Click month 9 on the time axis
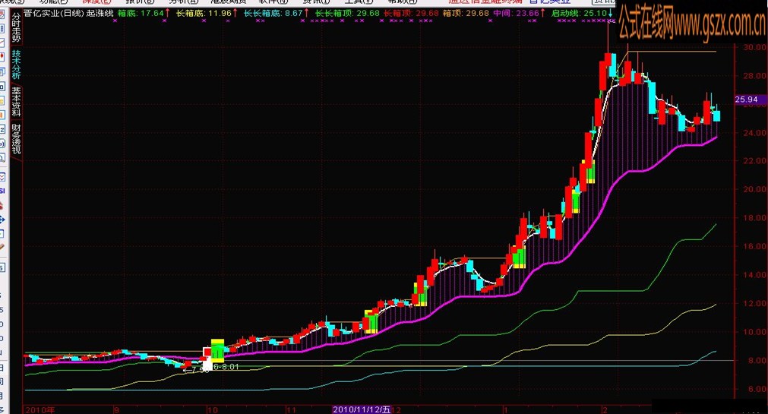This screenshot has width=768, height=414. pos(116,409)
